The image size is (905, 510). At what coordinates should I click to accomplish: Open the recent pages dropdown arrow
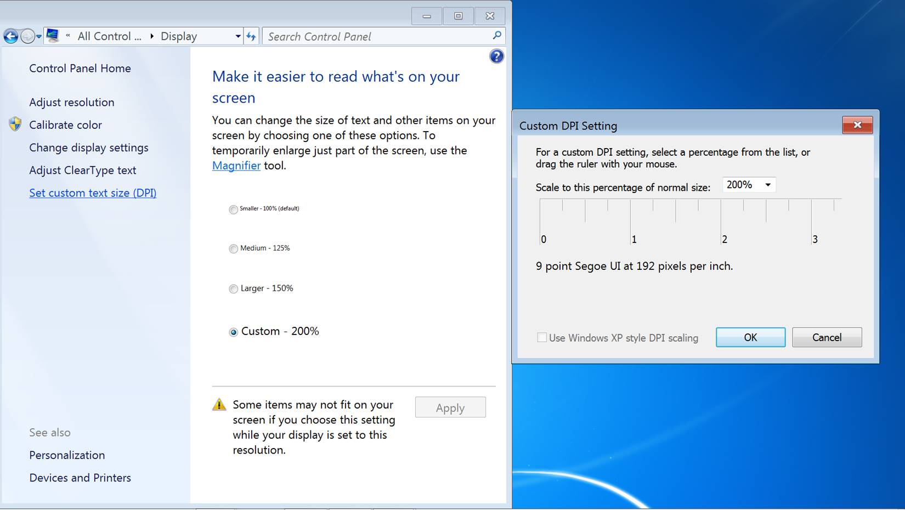pos(39,37)
